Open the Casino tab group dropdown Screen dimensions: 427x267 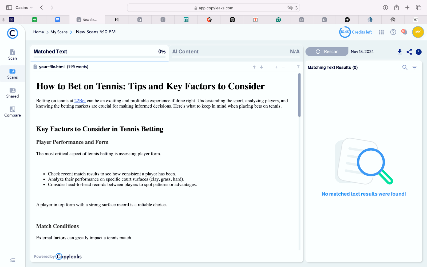coord(24,7)
